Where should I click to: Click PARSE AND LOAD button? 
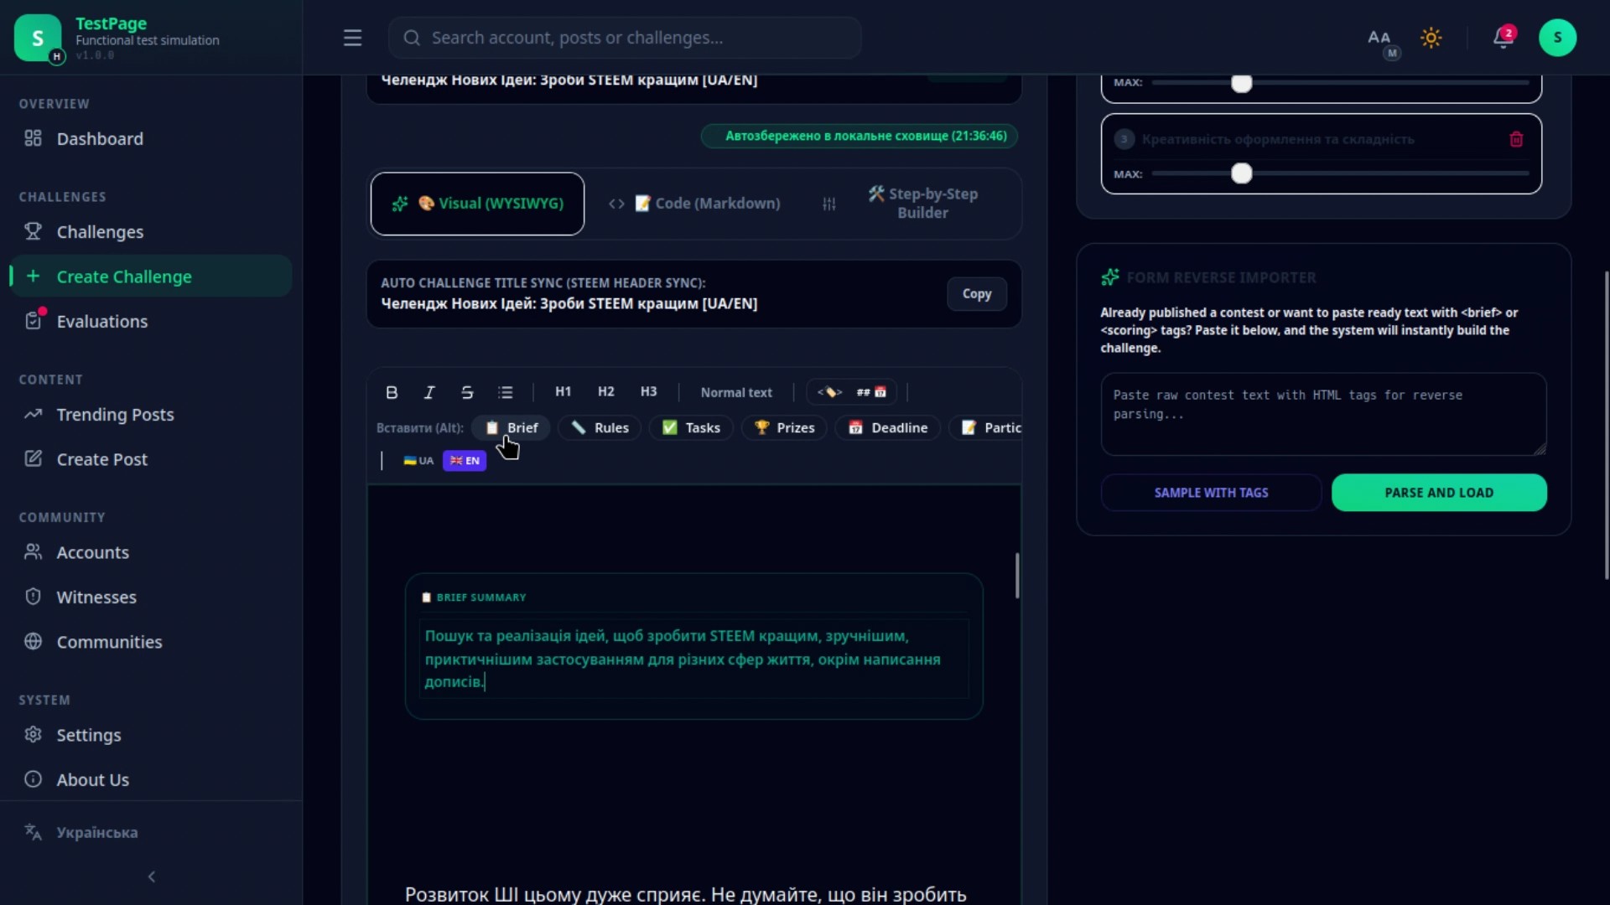click(1439, 493)
